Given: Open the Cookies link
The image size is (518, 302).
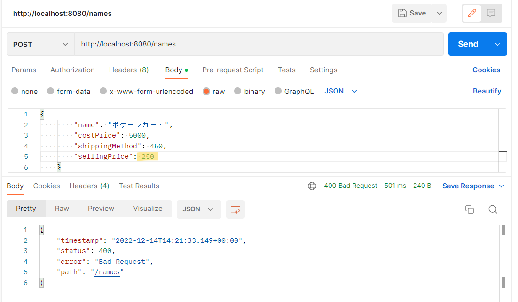Looking at the screenshot, I should coord(486,70).
